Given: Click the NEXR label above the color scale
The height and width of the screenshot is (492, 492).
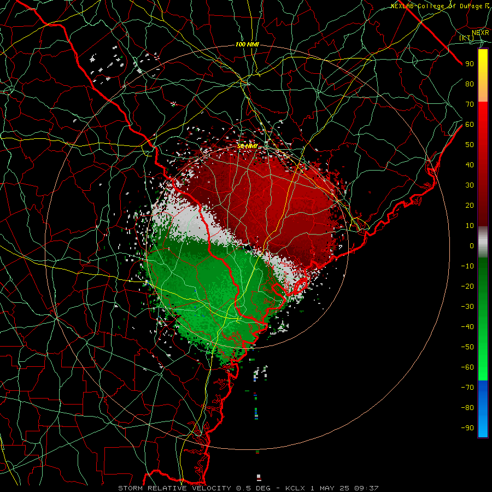Looking at the screenshot, I should [481, 32].
